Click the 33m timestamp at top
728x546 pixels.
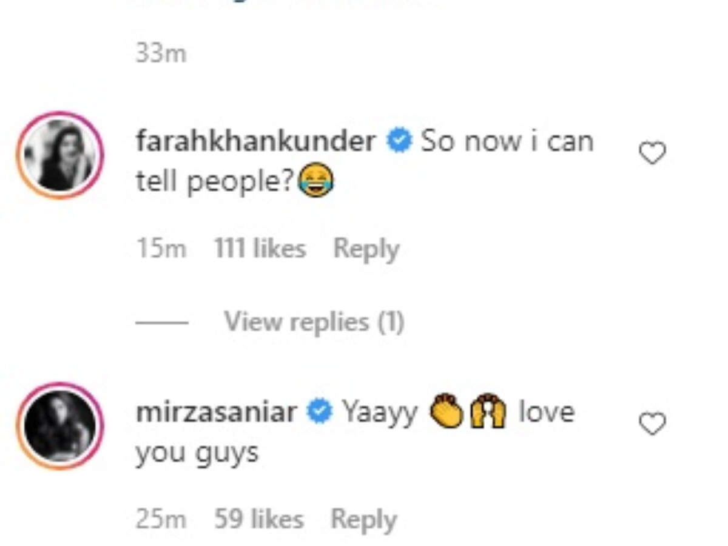[x=161, y=53]
